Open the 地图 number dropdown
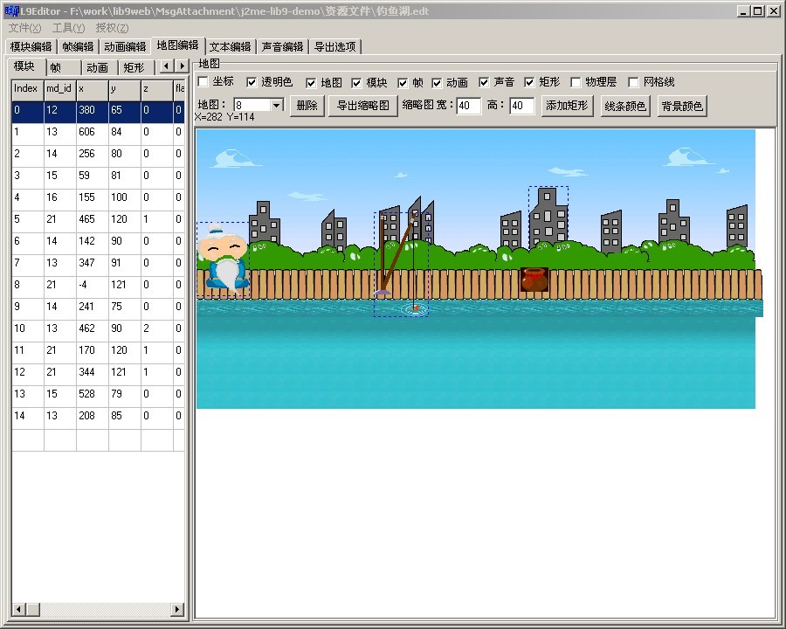 coord(276,106)
